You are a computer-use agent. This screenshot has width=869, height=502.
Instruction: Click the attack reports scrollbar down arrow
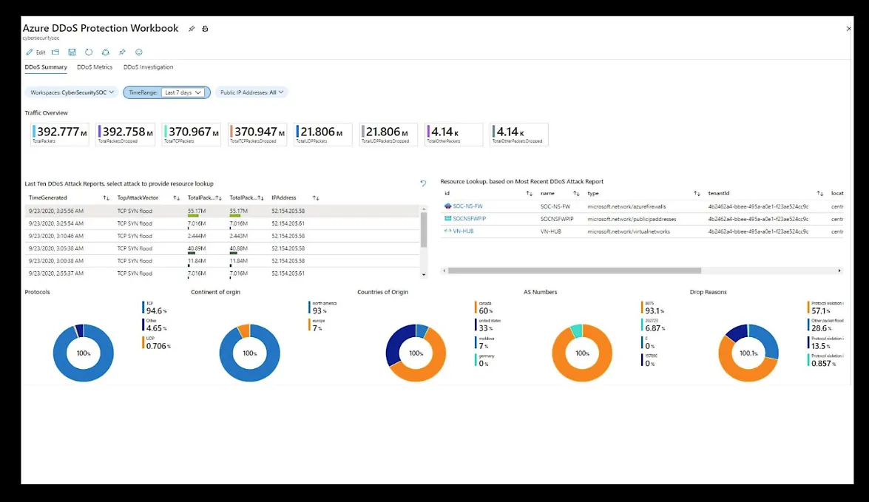pos(424,275)
